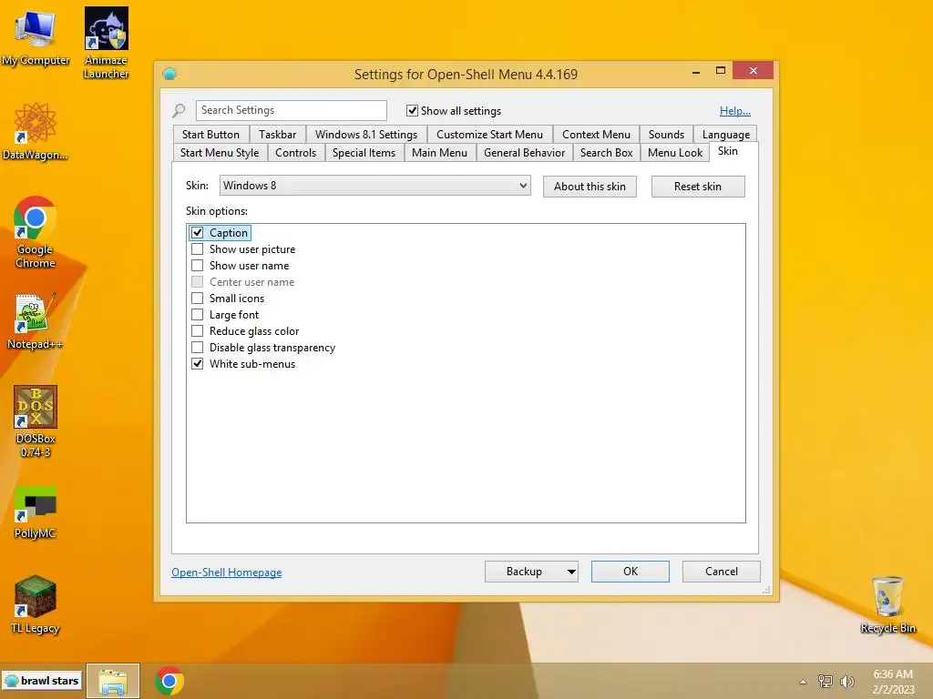
Task: Open PollyMC desktop shortcut
Action: (x=36, y=512)
